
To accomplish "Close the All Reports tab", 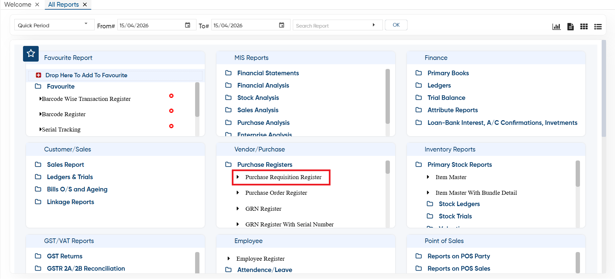I will click(x=85, y=4).
